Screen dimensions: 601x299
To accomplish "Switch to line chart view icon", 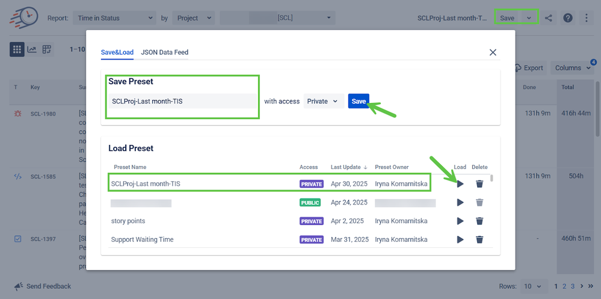I will 32,49.
